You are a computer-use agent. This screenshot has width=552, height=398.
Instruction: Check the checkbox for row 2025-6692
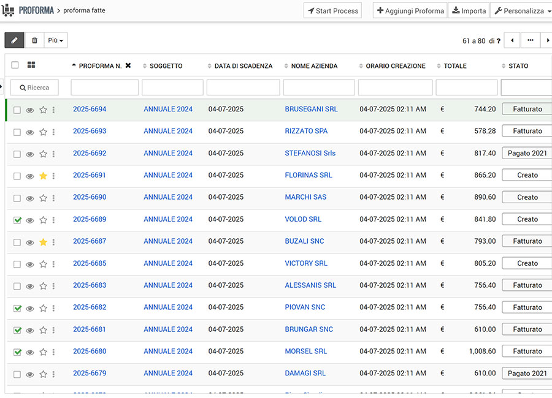(17, 154)
